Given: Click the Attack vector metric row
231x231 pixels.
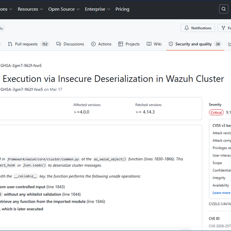Looking at the screenshot, I should point(222,133).
